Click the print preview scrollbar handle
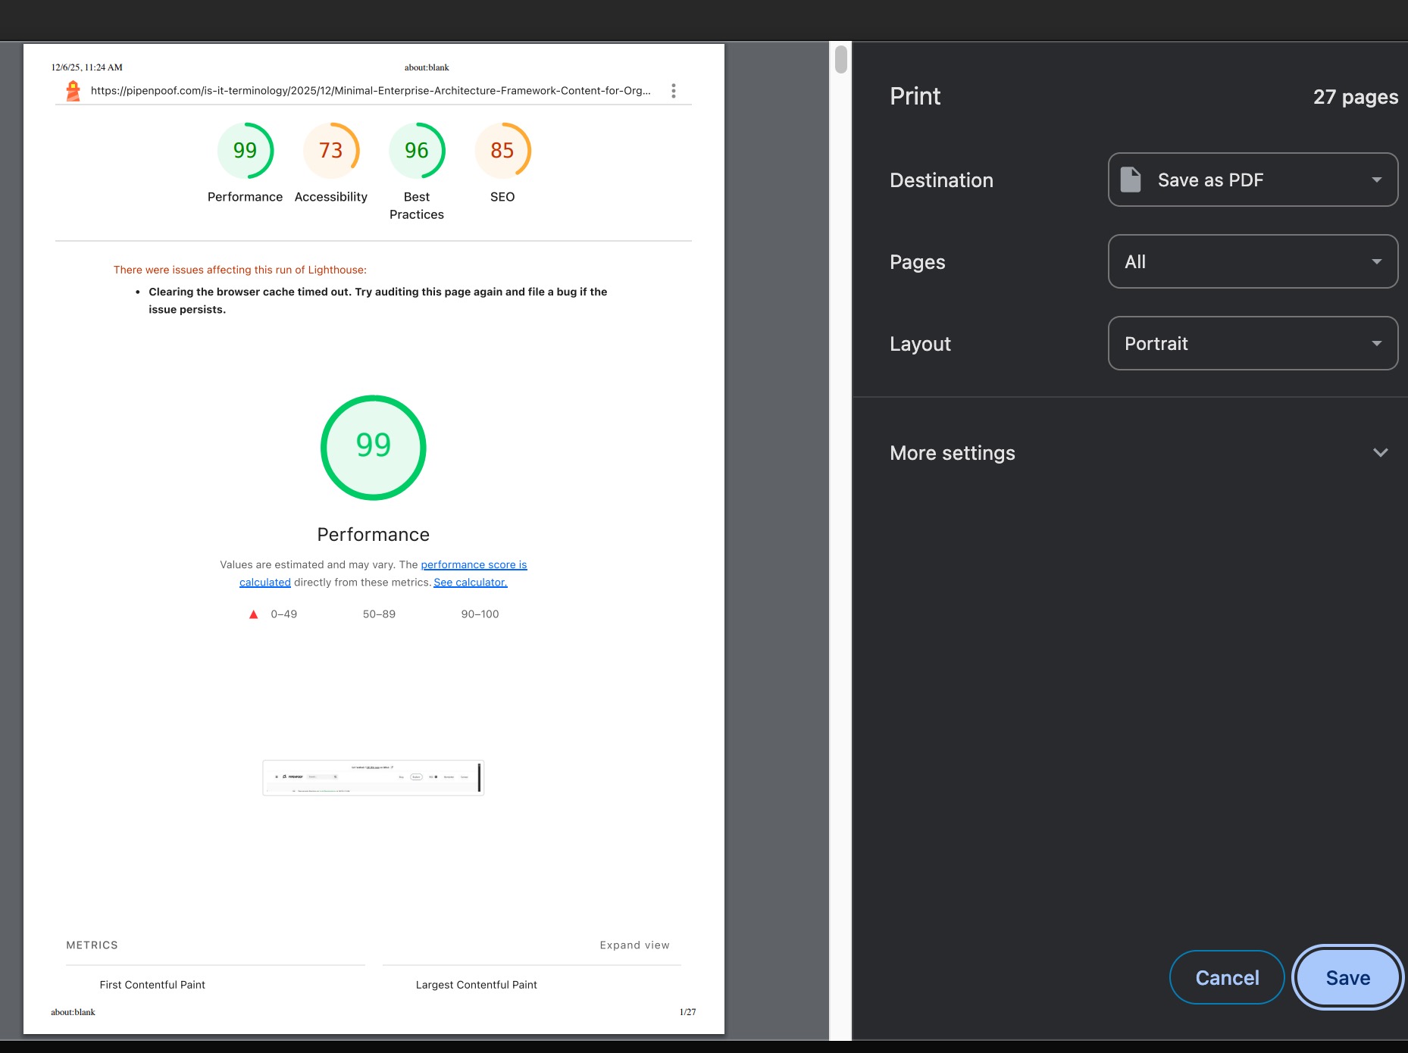 pos(840,60)
